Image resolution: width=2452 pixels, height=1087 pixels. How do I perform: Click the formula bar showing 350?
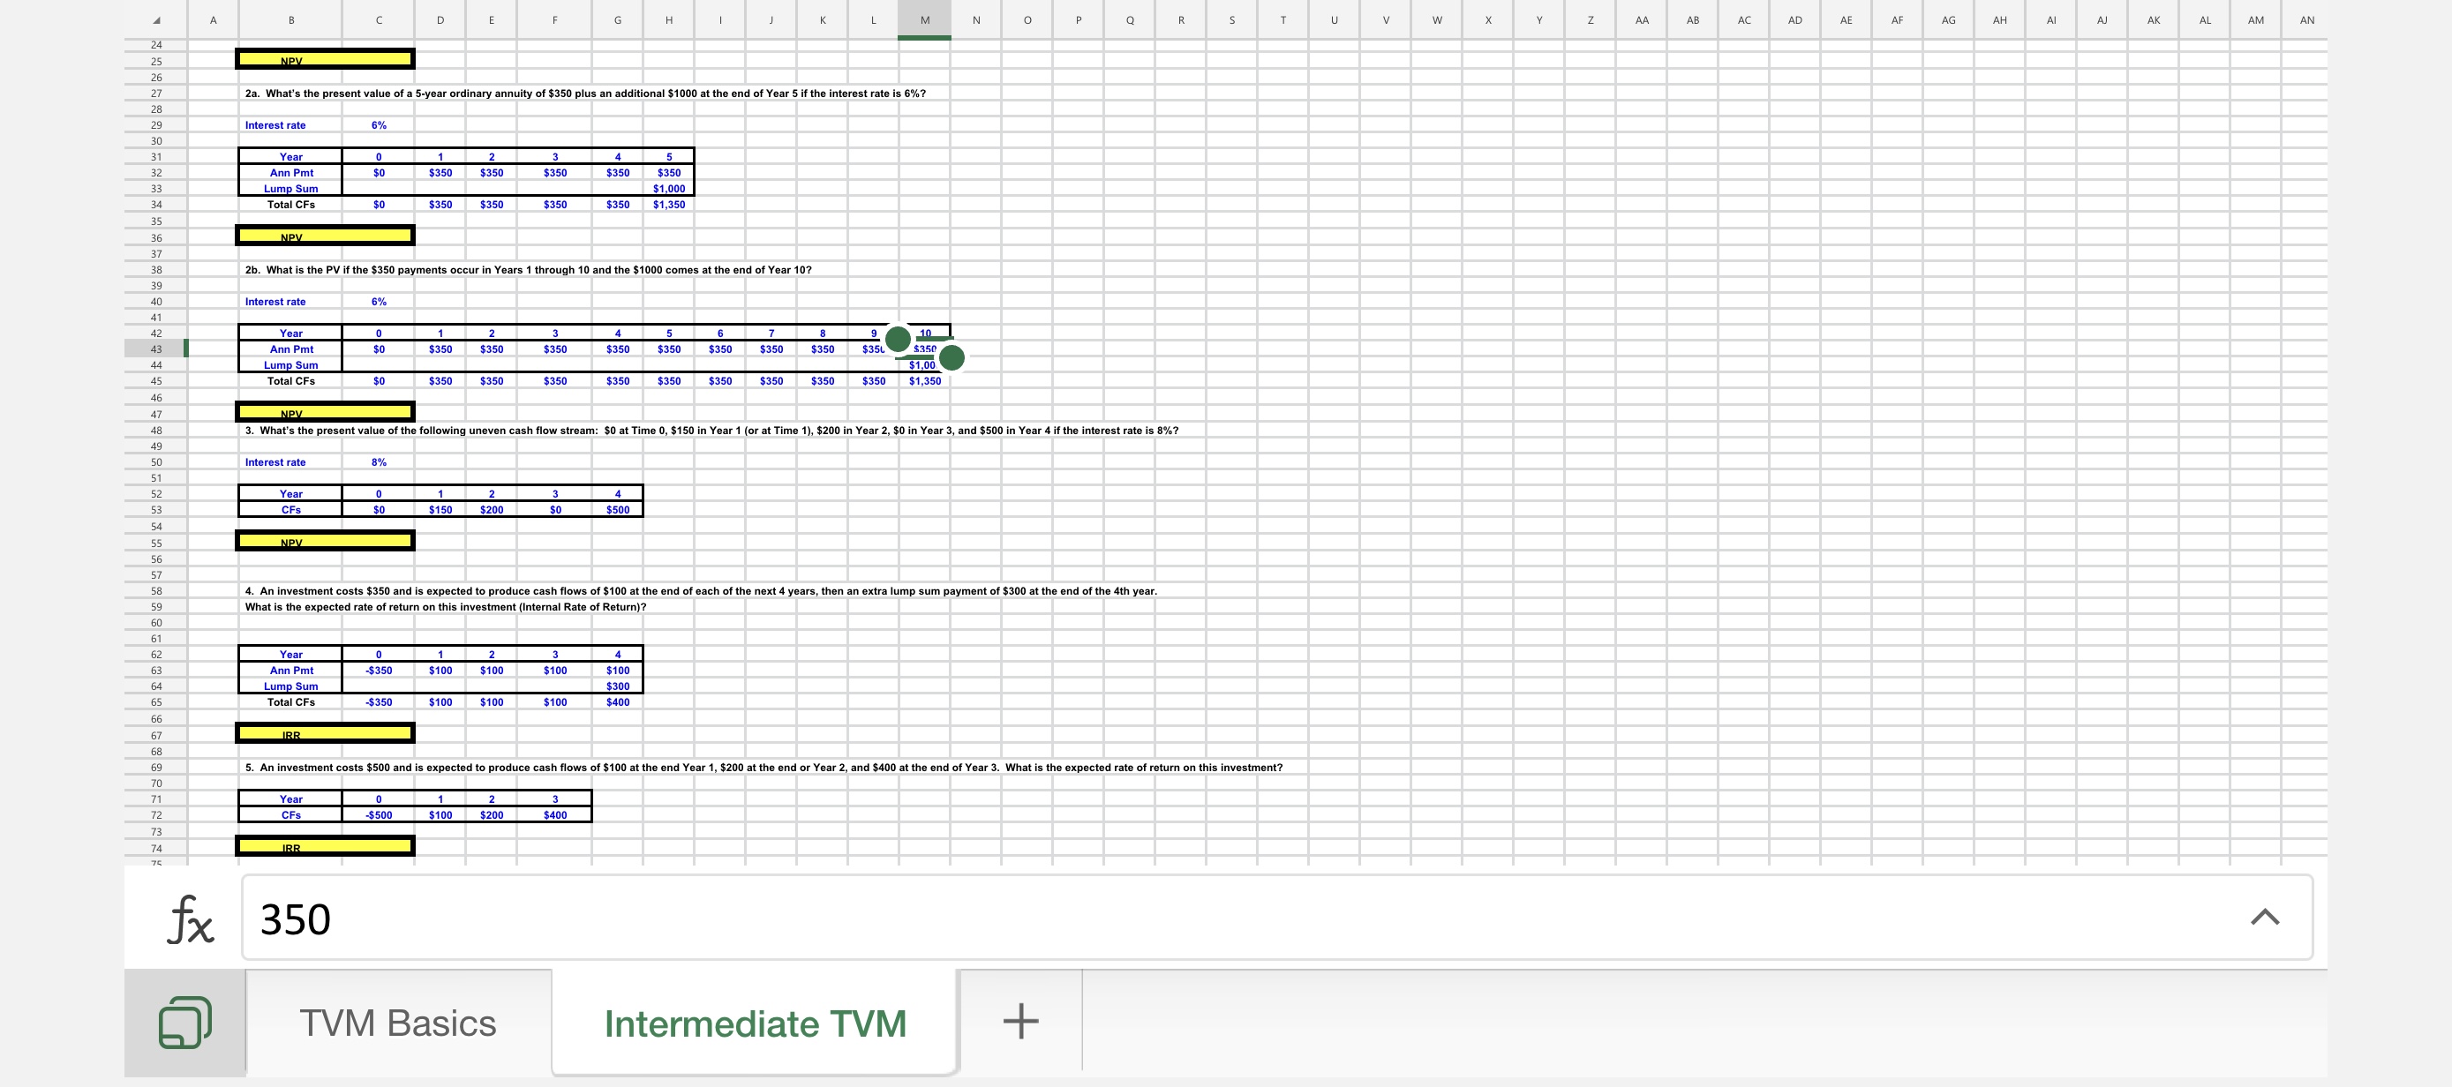click(1237, 918)
